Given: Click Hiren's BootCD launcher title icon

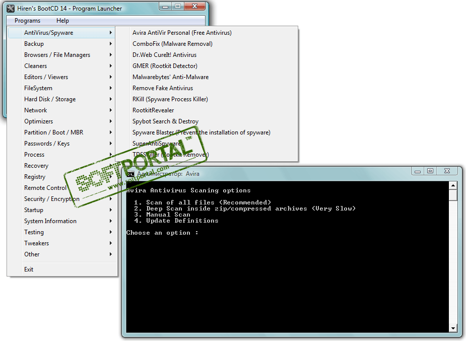Looking at the screenshot, I should tap(11, 9).
